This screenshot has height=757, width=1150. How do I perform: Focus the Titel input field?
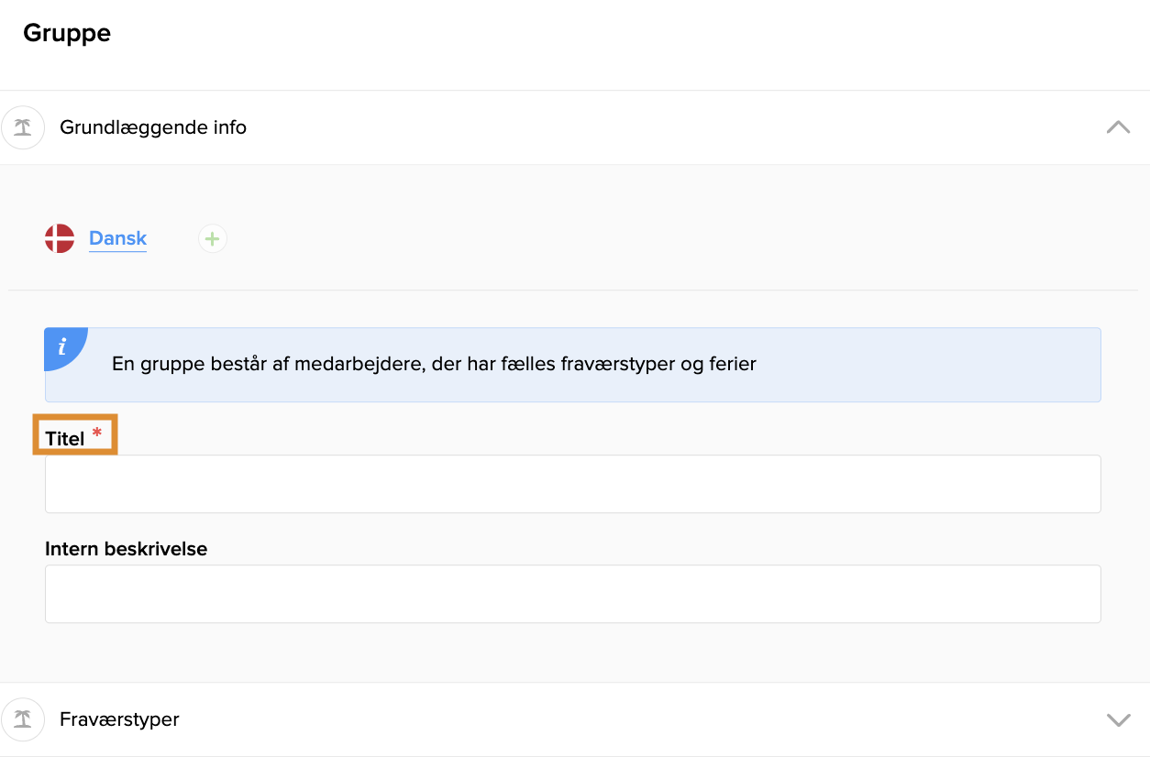(x=573, y=484)
